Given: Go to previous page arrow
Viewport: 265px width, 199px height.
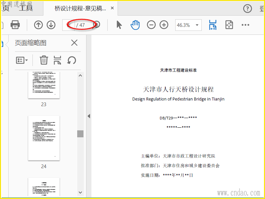Looking at the screenshot, I should coord(38,25).
